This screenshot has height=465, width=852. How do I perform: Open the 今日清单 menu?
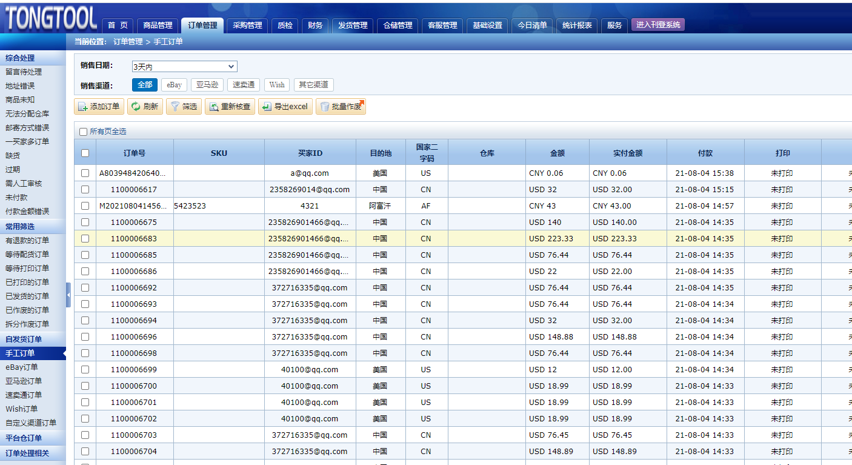tap(532, 25)
